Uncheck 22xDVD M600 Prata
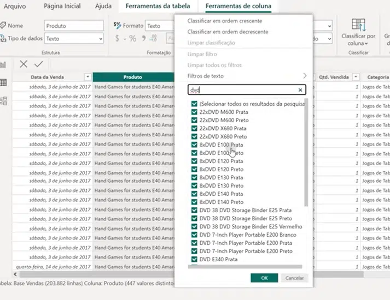390x300 pixels. [x=194, y=112]
